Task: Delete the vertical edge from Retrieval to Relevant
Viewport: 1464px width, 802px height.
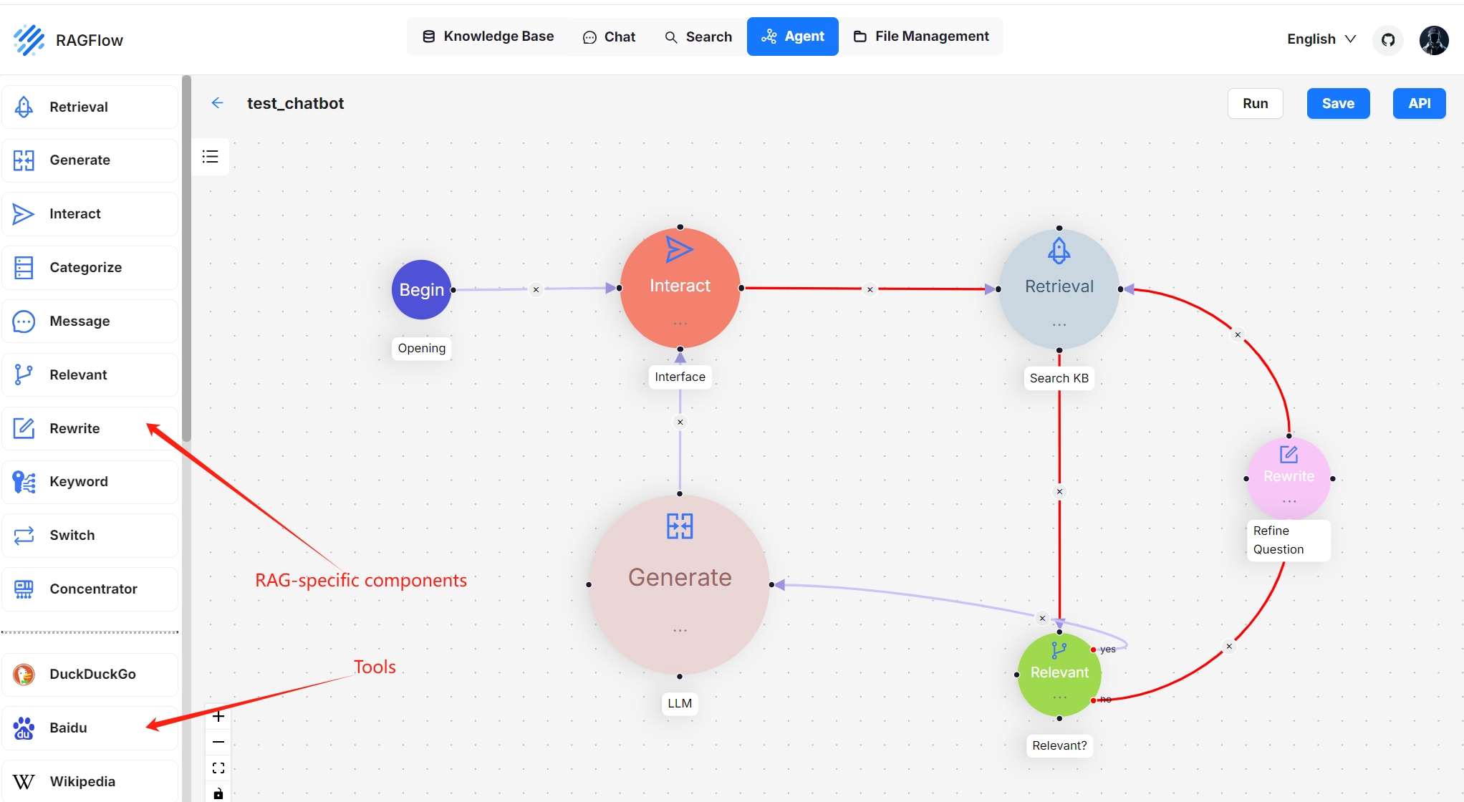Action: click(x=1059, y=492)
